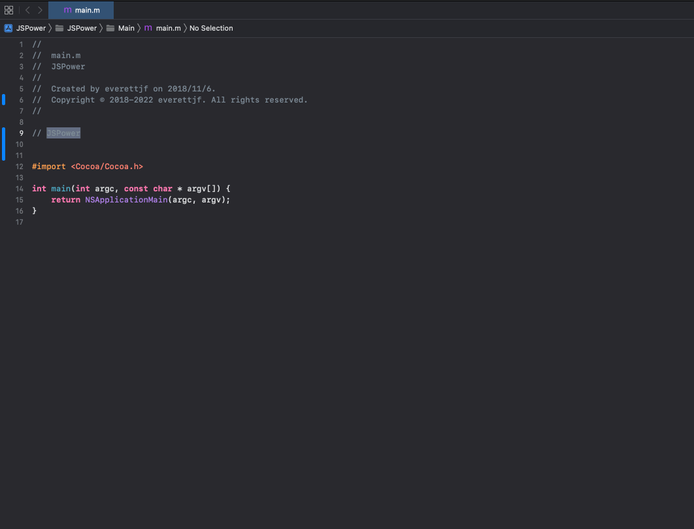Click the main.m breadcrumb label

click(169, 28)
